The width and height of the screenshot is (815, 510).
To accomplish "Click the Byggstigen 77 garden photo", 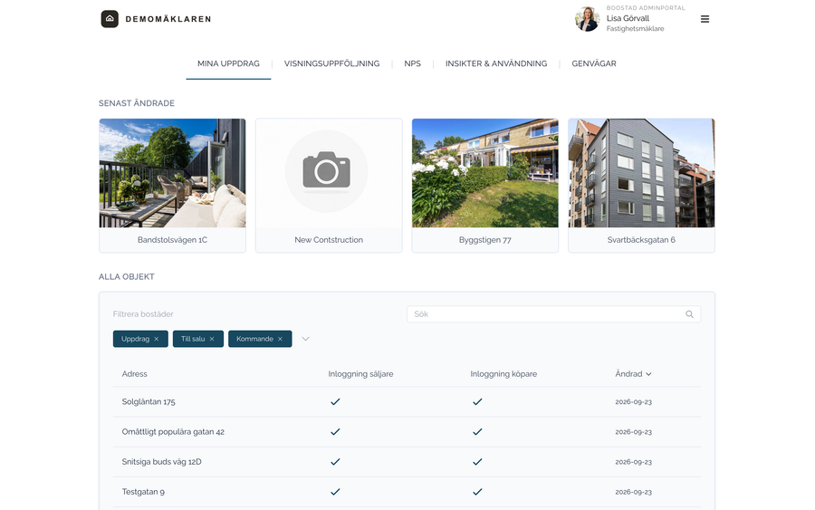I will (485, 173).
